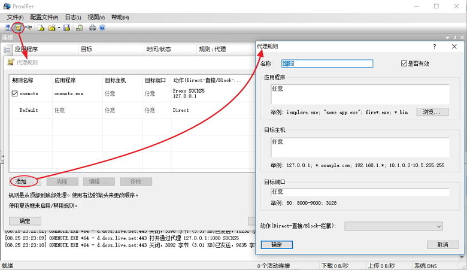Open the 日志(L) menu
Image resolution: width=467 pixels, height=270 pixels.
tap(73, 17)
